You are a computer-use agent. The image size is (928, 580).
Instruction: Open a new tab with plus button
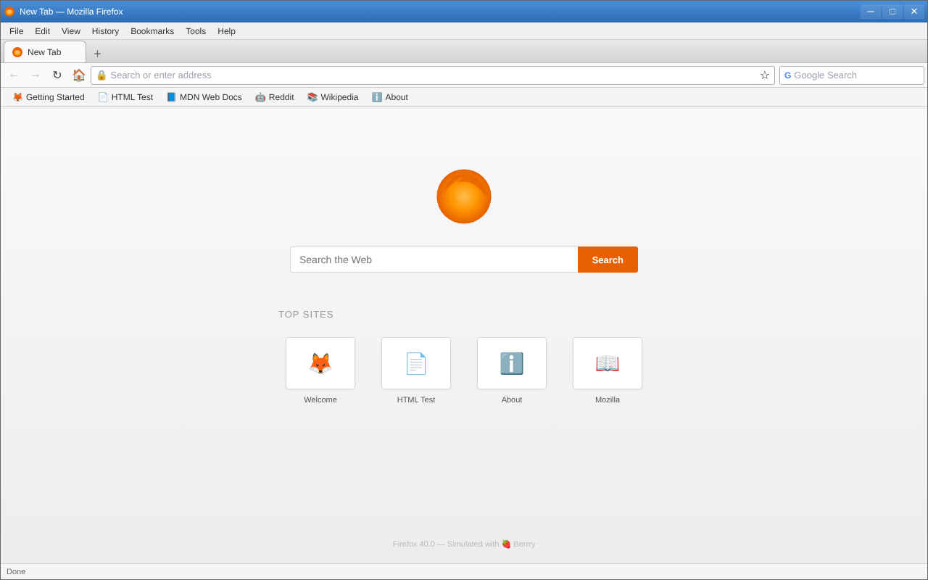tap(97, 54)
